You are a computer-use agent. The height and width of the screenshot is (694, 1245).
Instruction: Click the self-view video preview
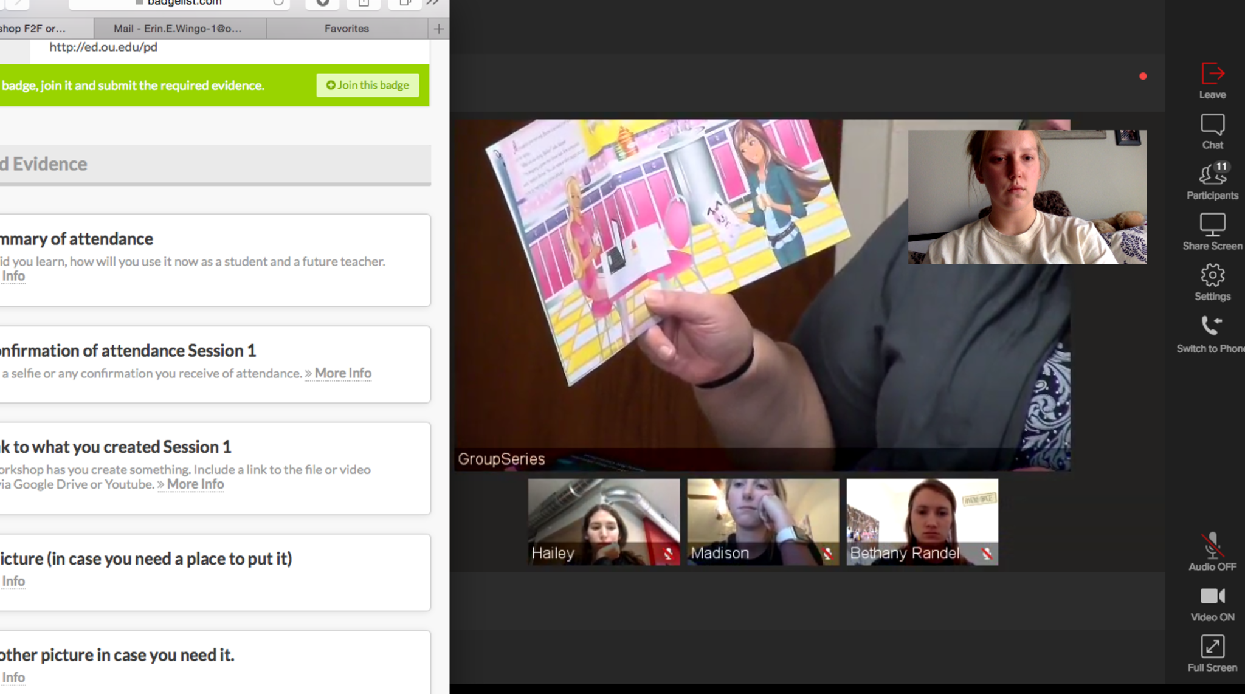pyautogui.click(x=1027, y=197)
